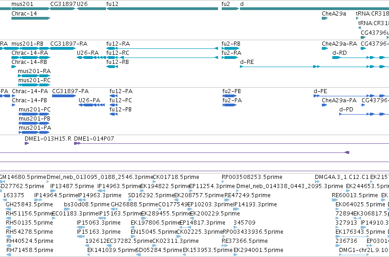Click the RP003433936.5prime EST label
389x257 pixels.
pyautogui.click(x=253, y=232)
